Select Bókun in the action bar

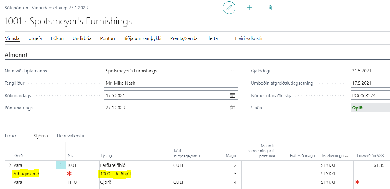(57, 38)
